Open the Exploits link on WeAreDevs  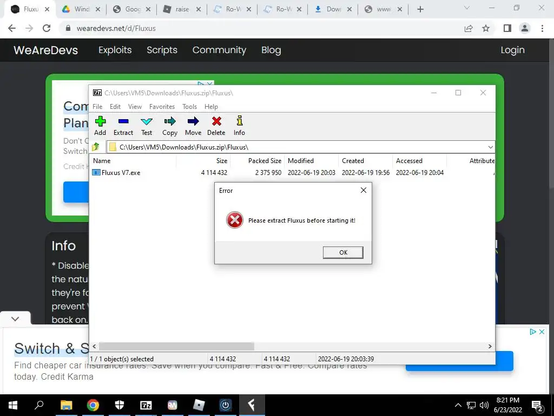click(115, 50)
